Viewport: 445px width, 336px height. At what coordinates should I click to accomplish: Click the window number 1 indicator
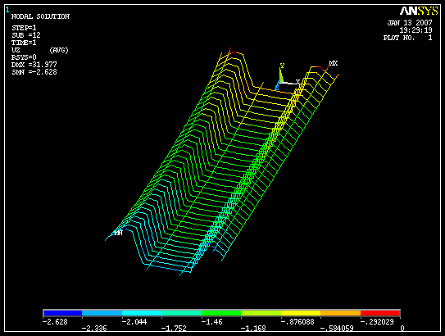click(x=7, y=10)
